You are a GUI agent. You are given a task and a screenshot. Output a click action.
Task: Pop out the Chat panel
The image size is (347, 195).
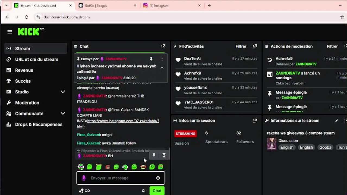(163, 46)
